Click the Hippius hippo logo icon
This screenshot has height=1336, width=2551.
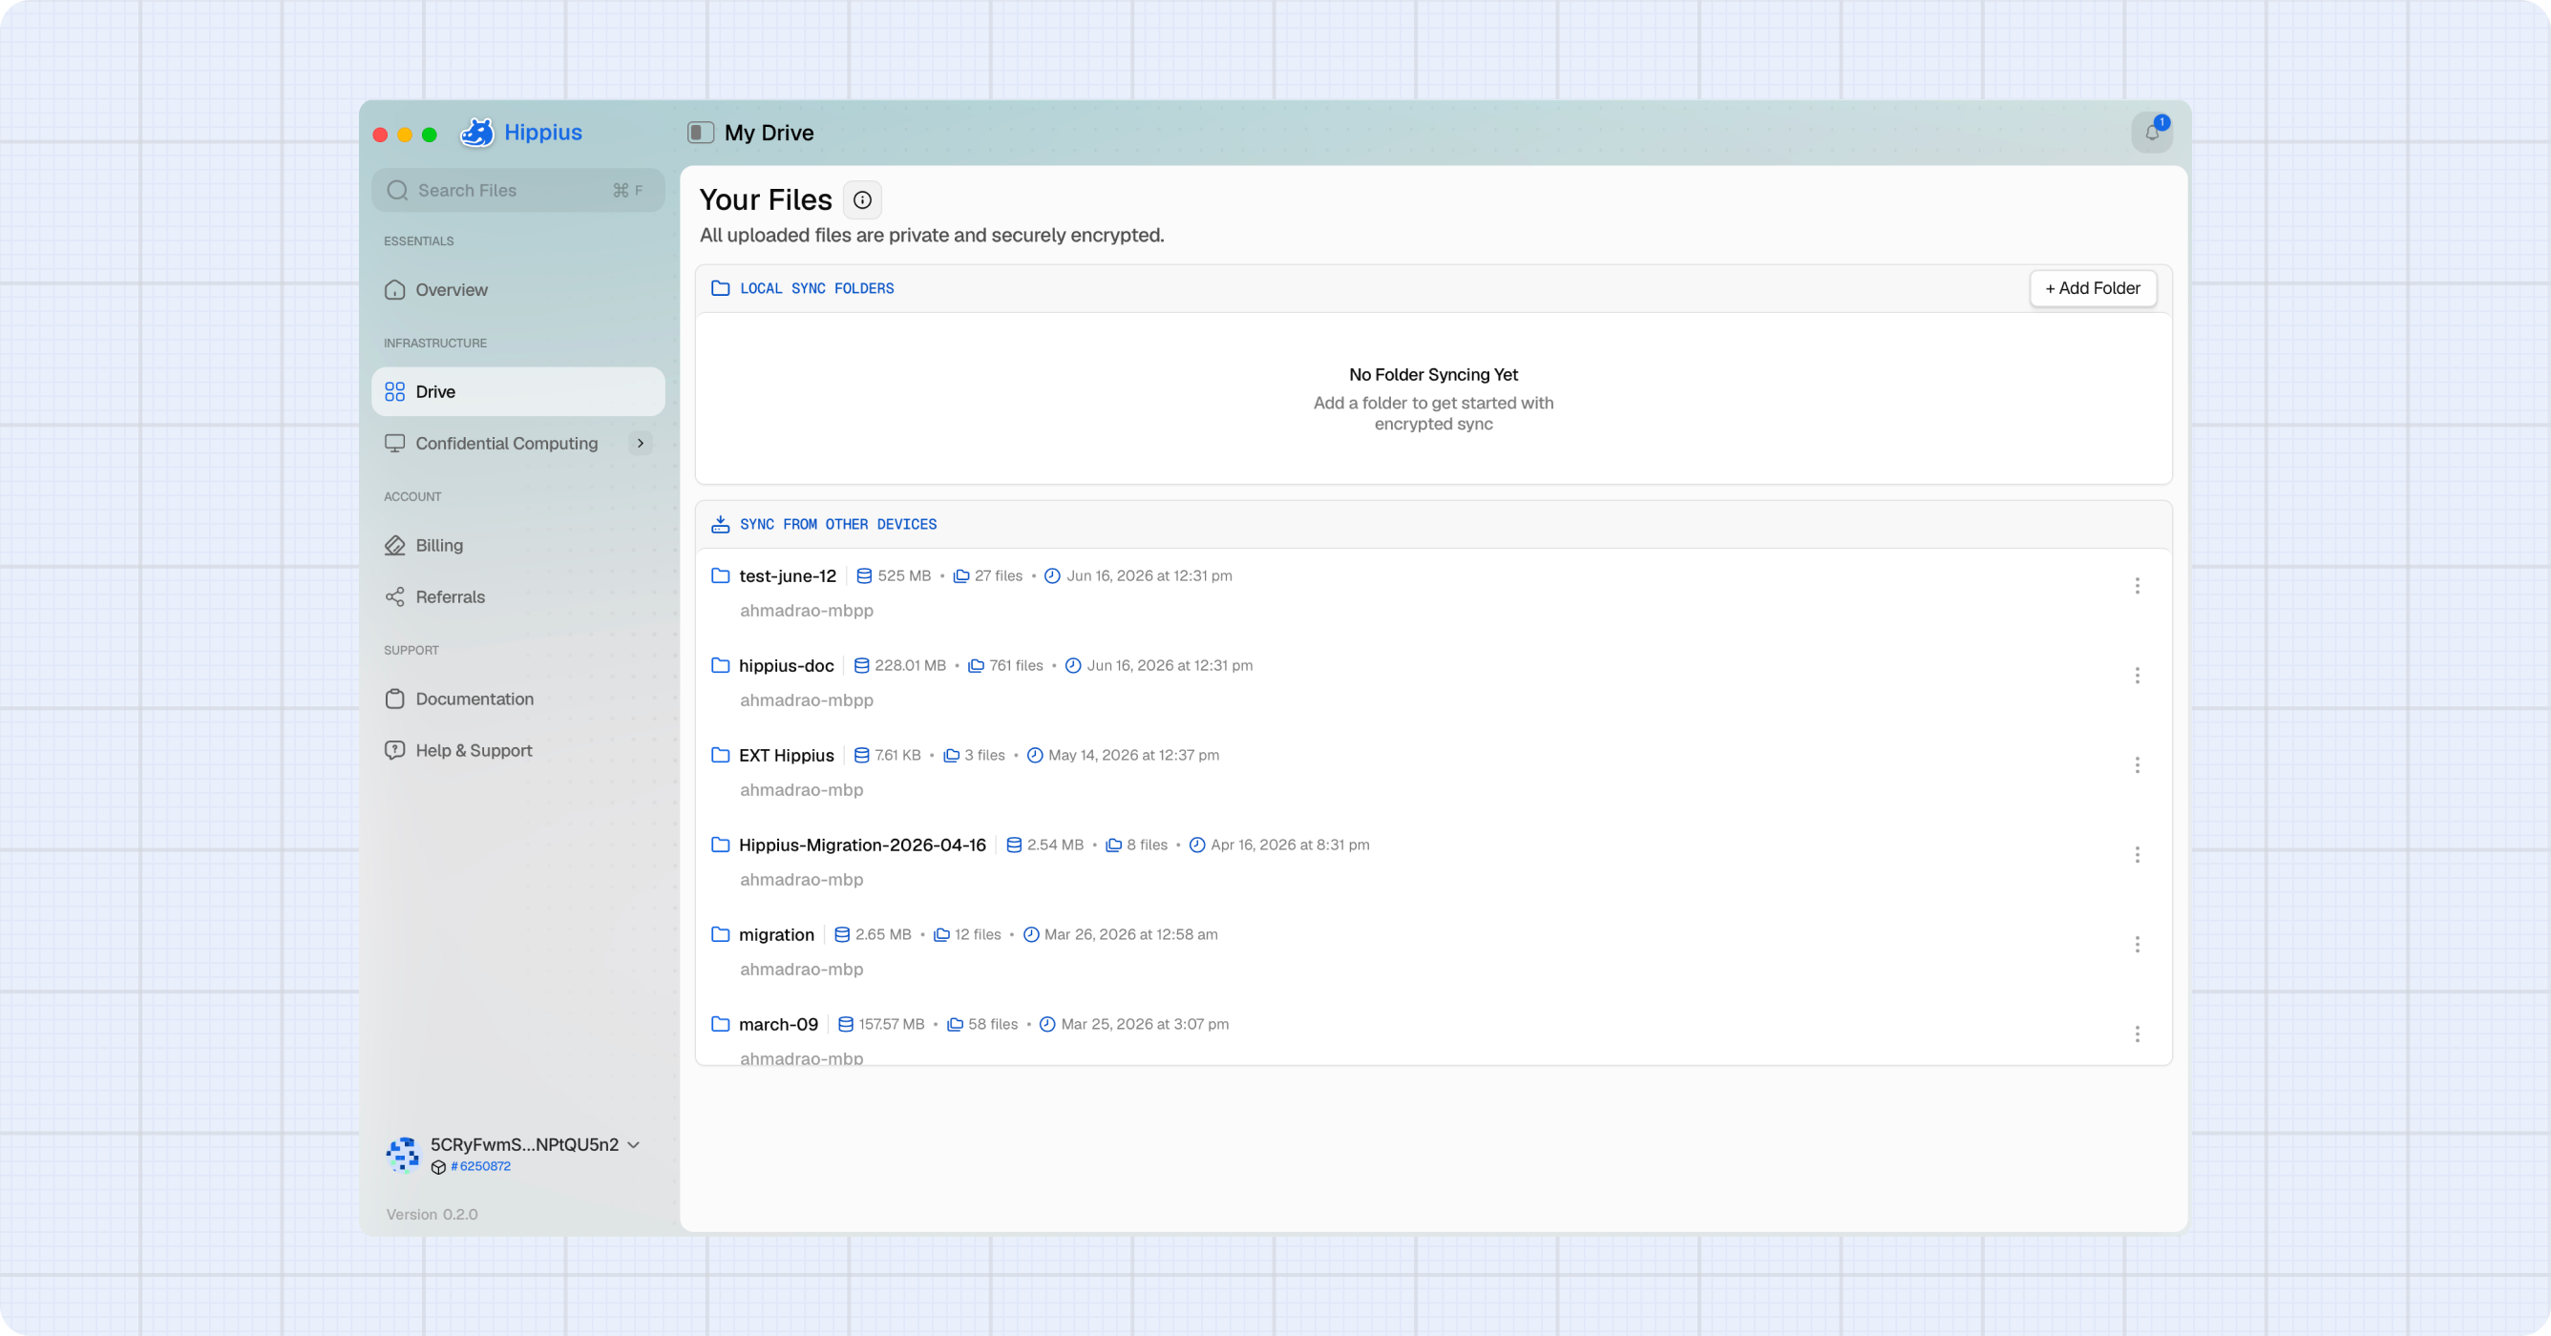477,133
